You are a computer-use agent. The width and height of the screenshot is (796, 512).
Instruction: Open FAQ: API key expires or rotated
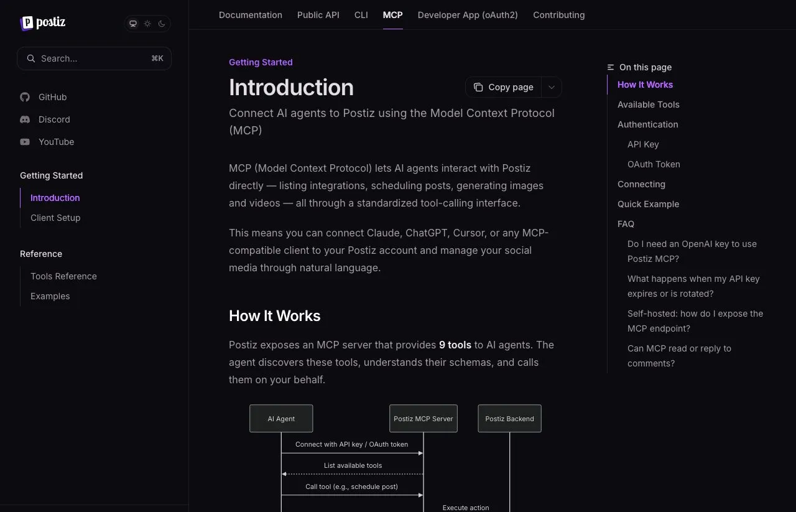693,286
